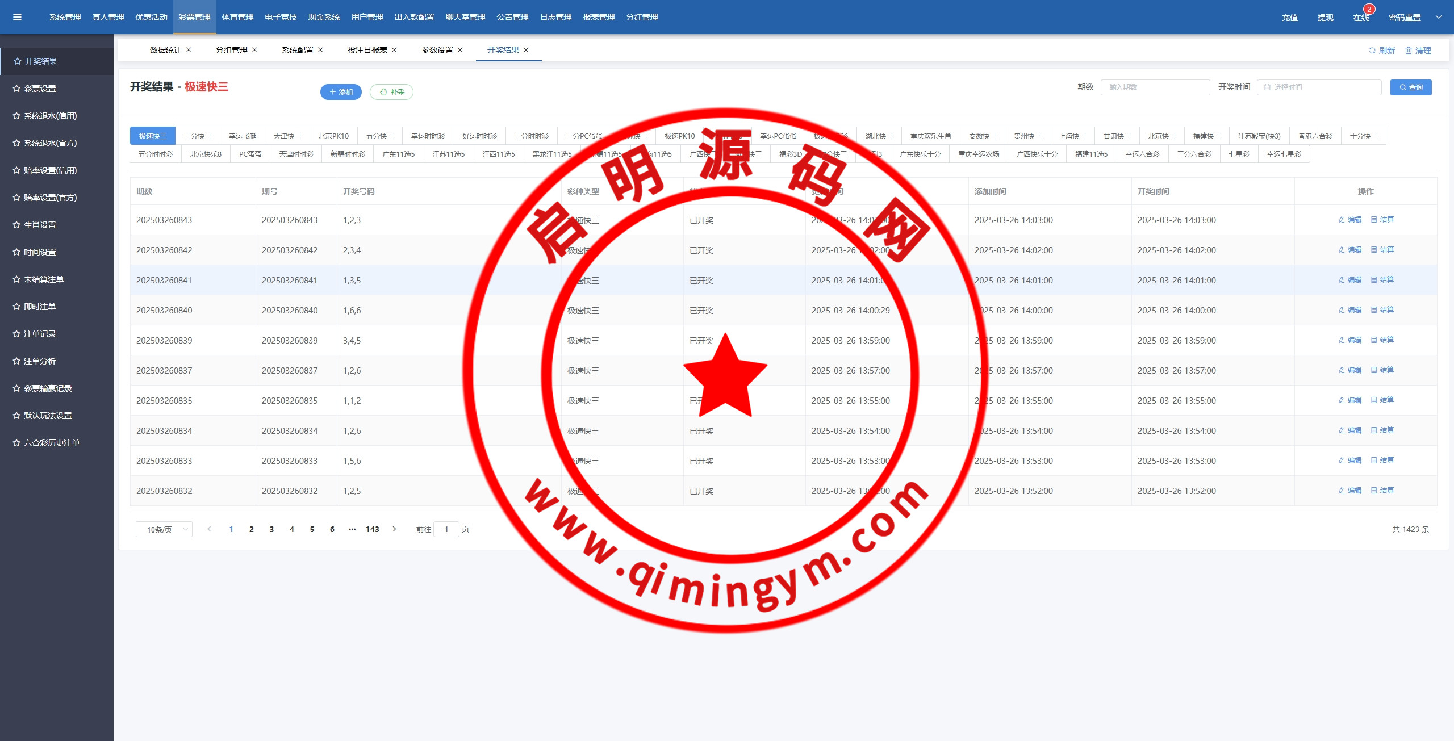Open the 用户管理 top menu
The height and width of the screenshot is (741, 1454).
click(x=367, y=17)
